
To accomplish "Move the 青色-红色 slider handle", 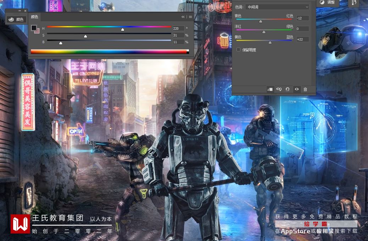I will coord(261,22).
